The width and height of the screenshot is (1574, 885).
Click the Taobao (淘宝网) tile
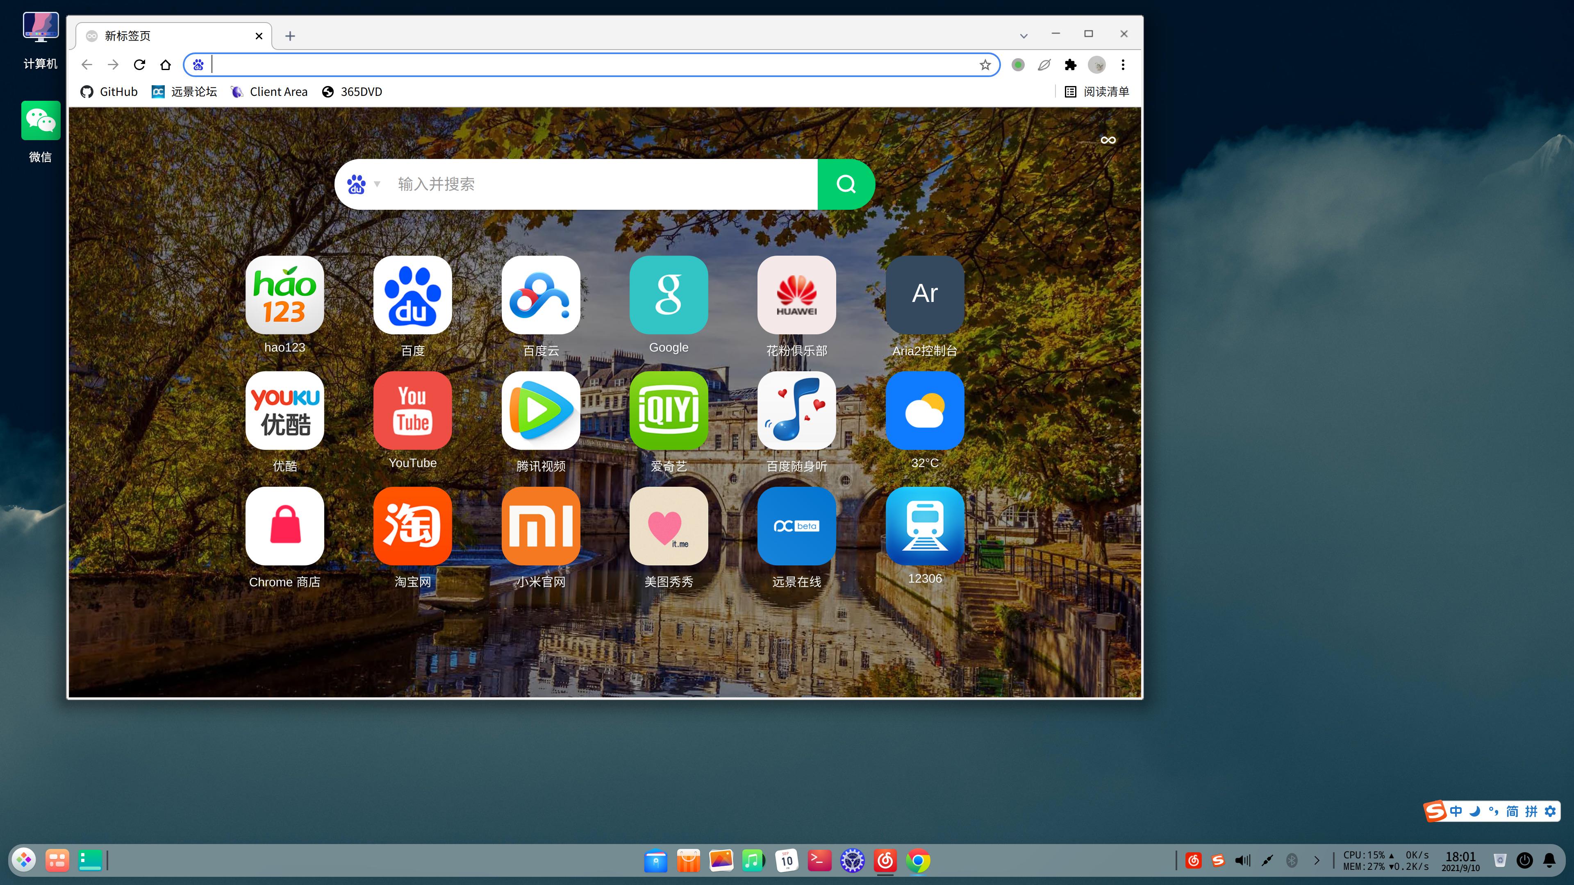(412, 526)
